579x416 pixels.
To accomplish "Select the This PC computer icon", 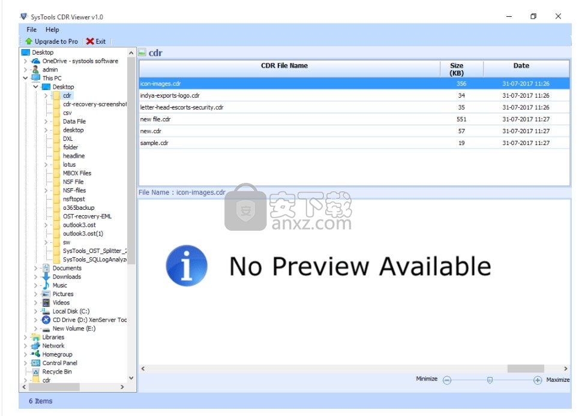I will coord(36,78).
